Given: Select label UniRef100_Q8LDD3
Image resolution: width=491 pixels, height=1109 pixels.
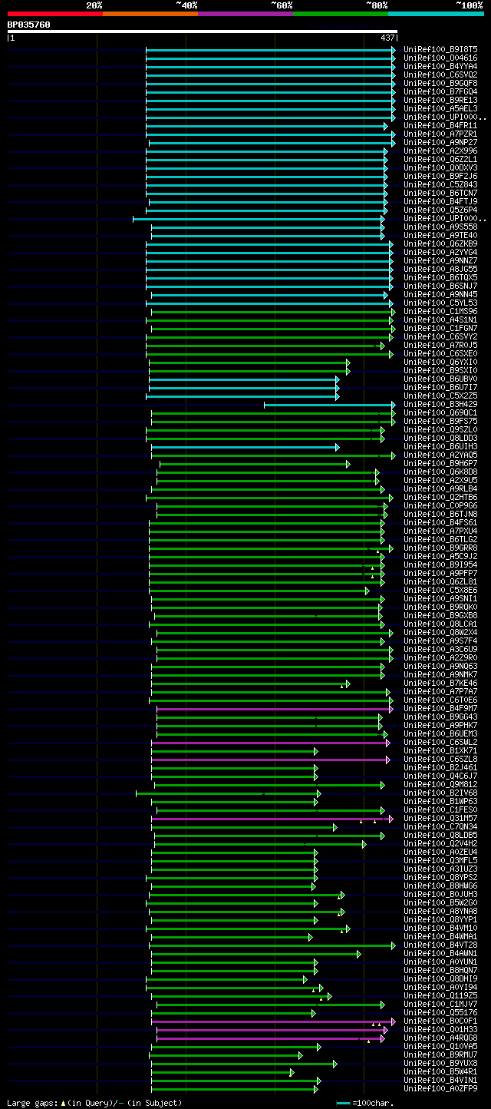Looking at the screenshot, I should click(x=440, y=438).
